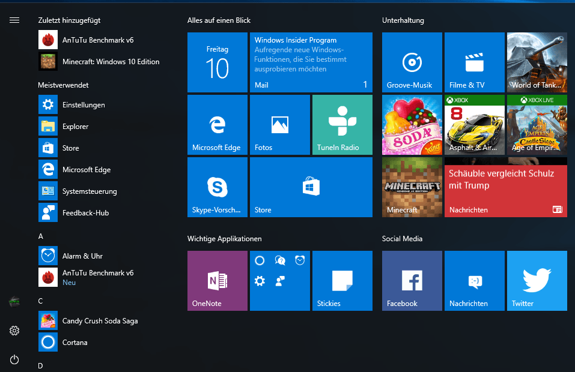Open the gear icon inside folder tile

click(x=260, y=281)
